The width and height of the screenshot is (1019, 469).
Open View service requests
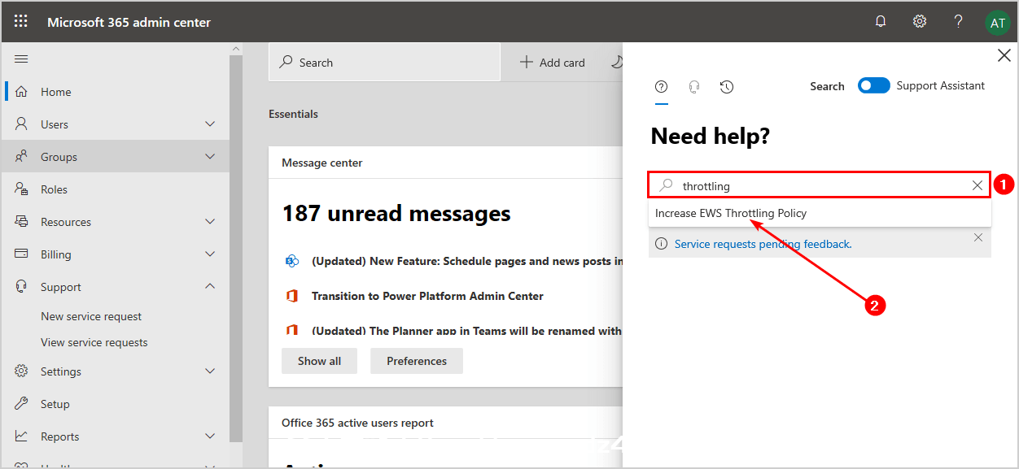(94, 342)
